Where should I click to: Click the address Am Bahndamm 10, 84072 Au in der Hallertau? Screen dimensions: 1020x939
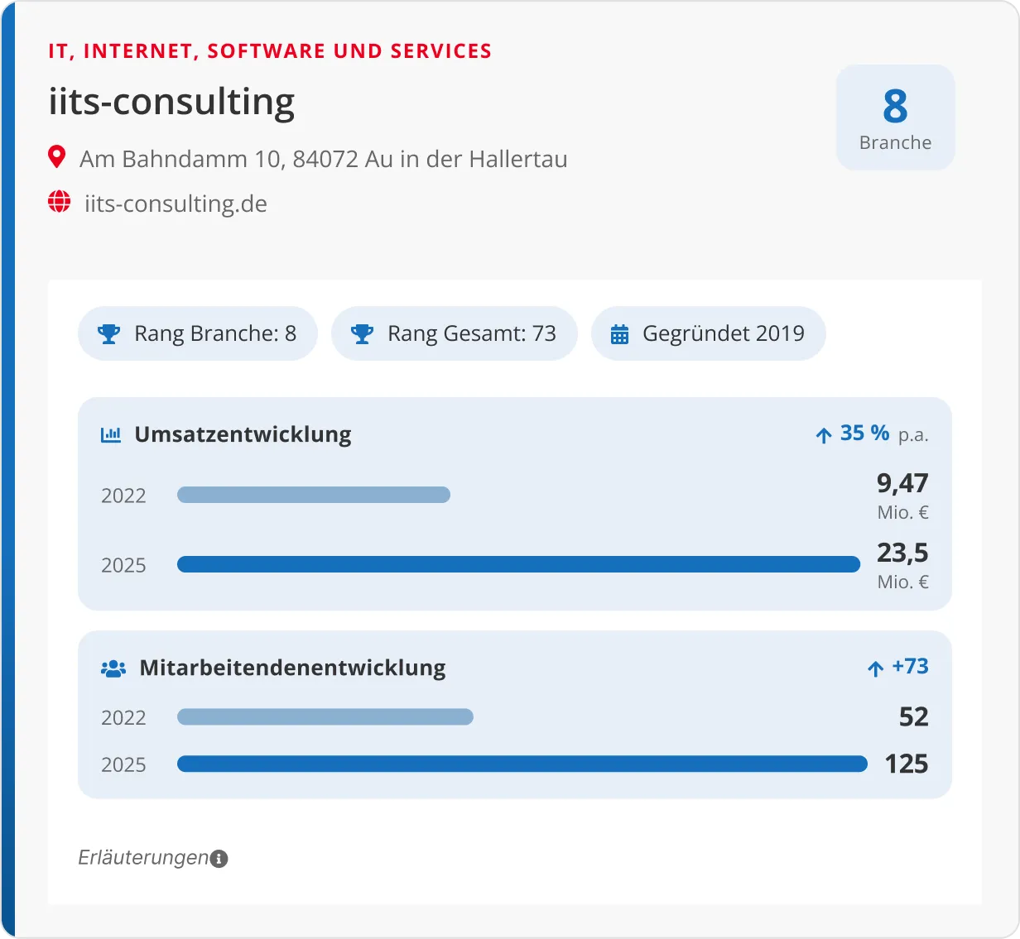coord(324,159)
